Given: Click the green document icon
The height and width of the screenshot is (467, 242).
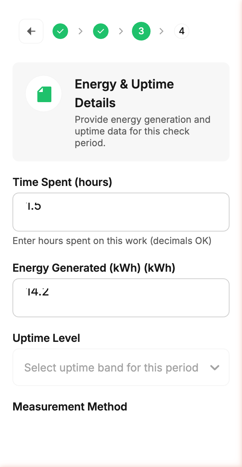Looking at the screenshot, I should pyautogui.click(x=44, y=94).
